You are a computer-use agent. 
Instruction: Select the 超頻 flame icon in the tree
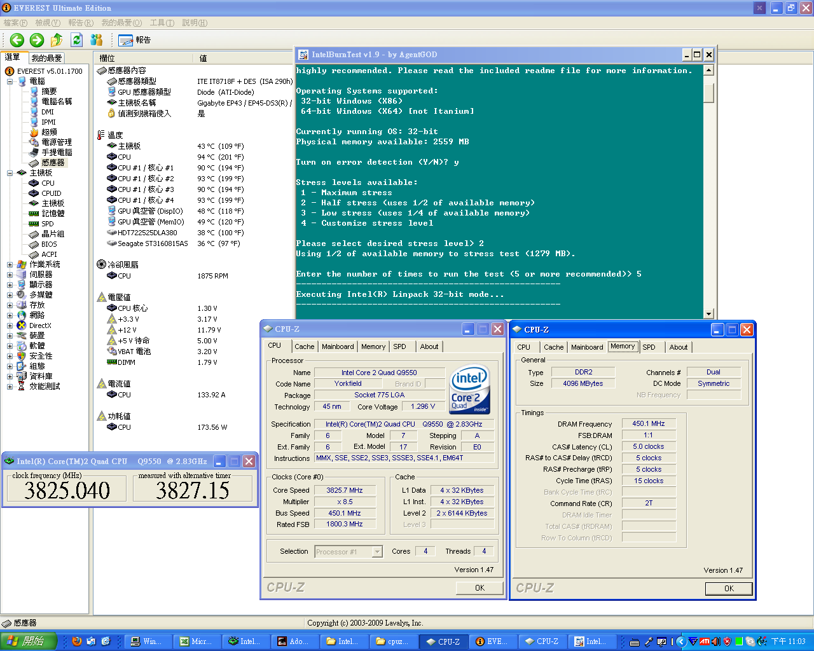pos(34,132)
